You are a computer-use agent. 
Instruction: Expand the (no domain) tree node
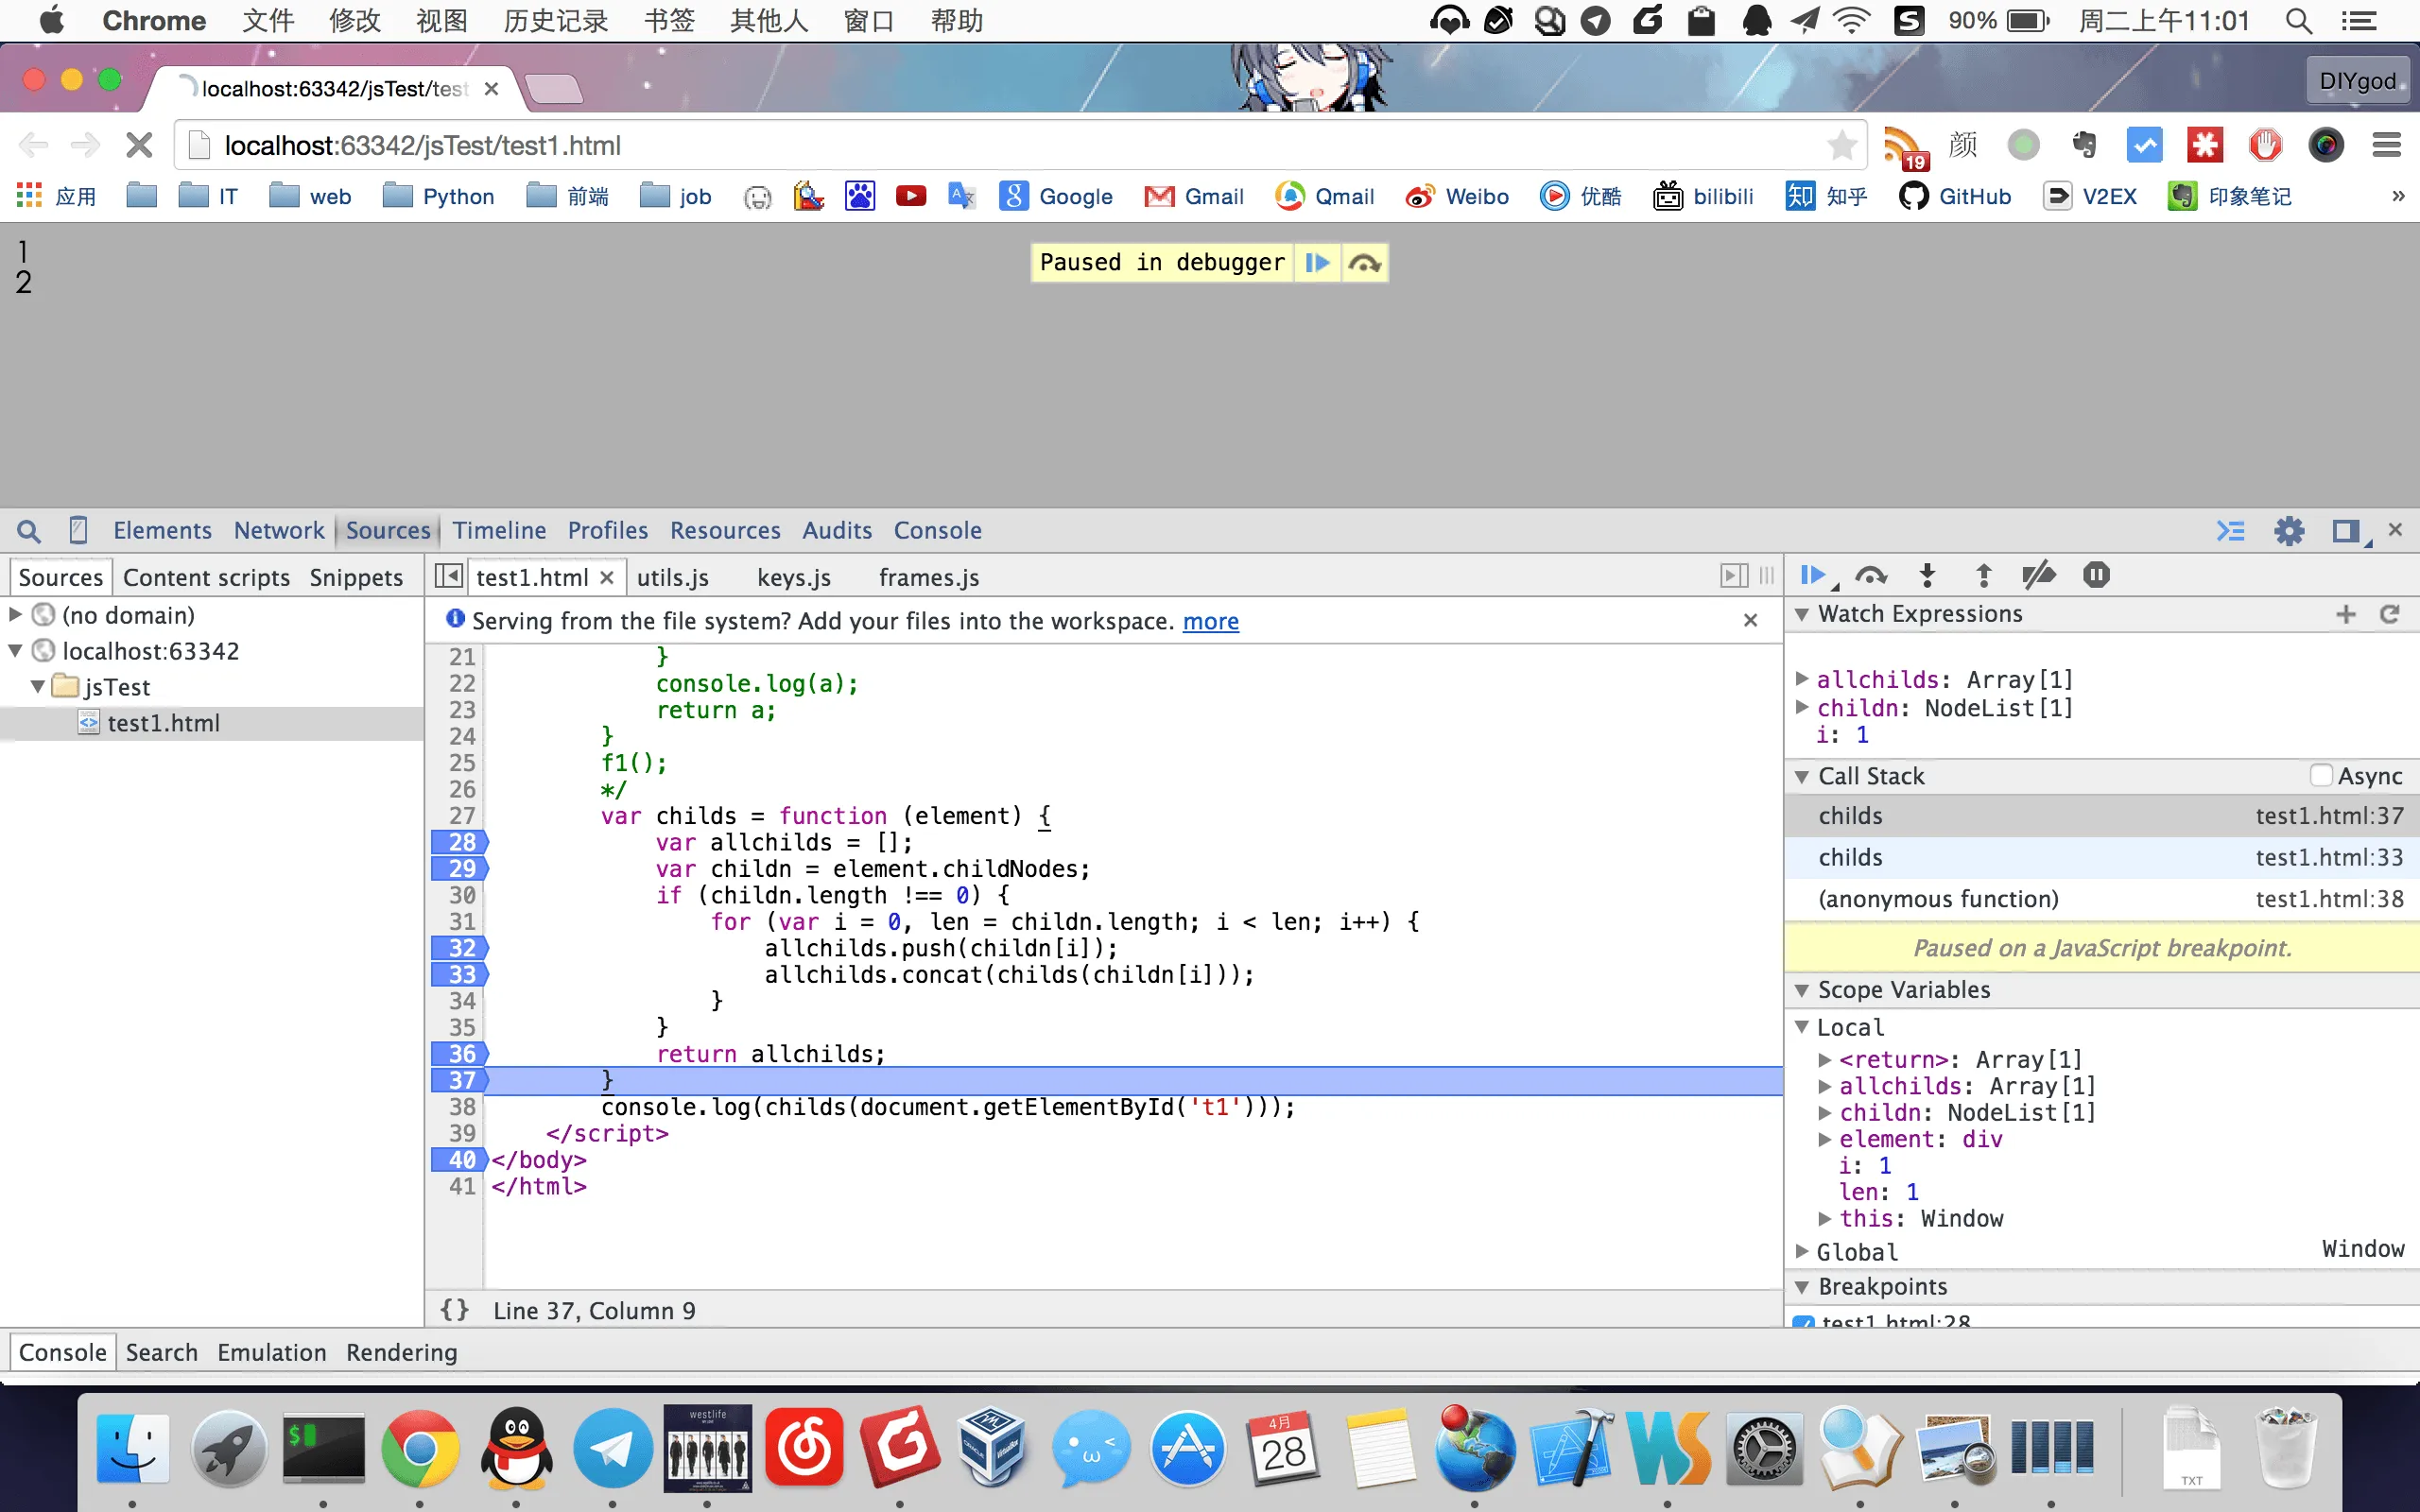point(16,614)
